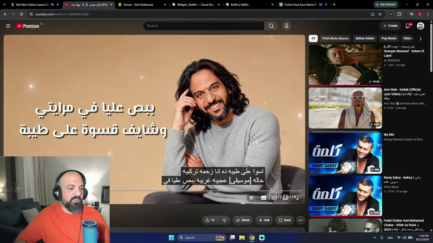Image resolution: width=433 pixels, height=243 pixels.
Task: Open the YouTube account avatar menu
Action: coord(420,26)
